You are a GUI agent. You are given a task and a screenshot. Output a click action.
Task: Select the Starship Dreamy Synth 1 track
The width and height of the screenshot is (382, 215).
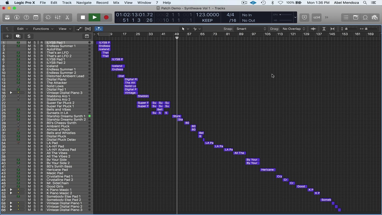coord(66,116)
